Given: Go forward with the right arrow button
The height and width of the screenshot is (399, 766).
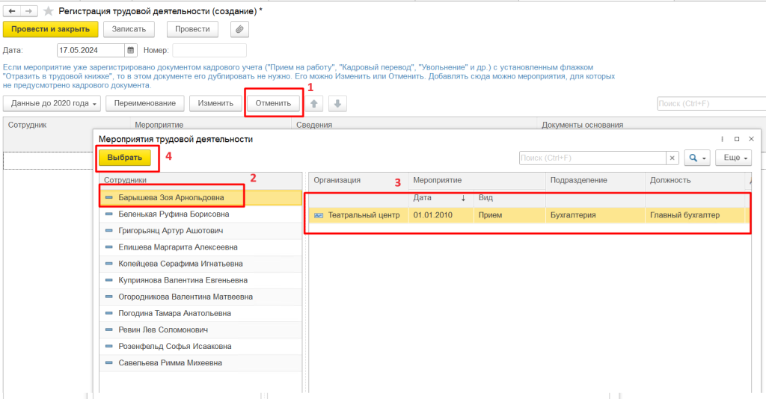Looking at the screenshot, I should click(29, 10).
